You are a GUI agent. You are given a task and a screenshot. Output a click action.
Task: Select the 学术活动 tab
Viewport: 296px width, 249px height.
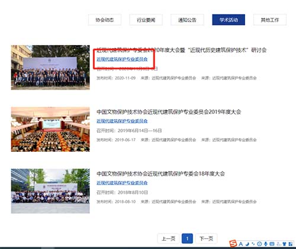click(x=229, y=20)
